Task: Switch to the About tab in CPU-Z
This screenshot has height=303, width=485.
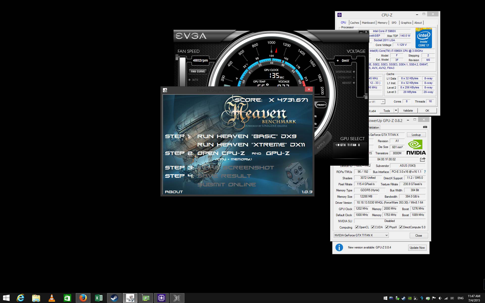Action: click(x=418, y=23)
